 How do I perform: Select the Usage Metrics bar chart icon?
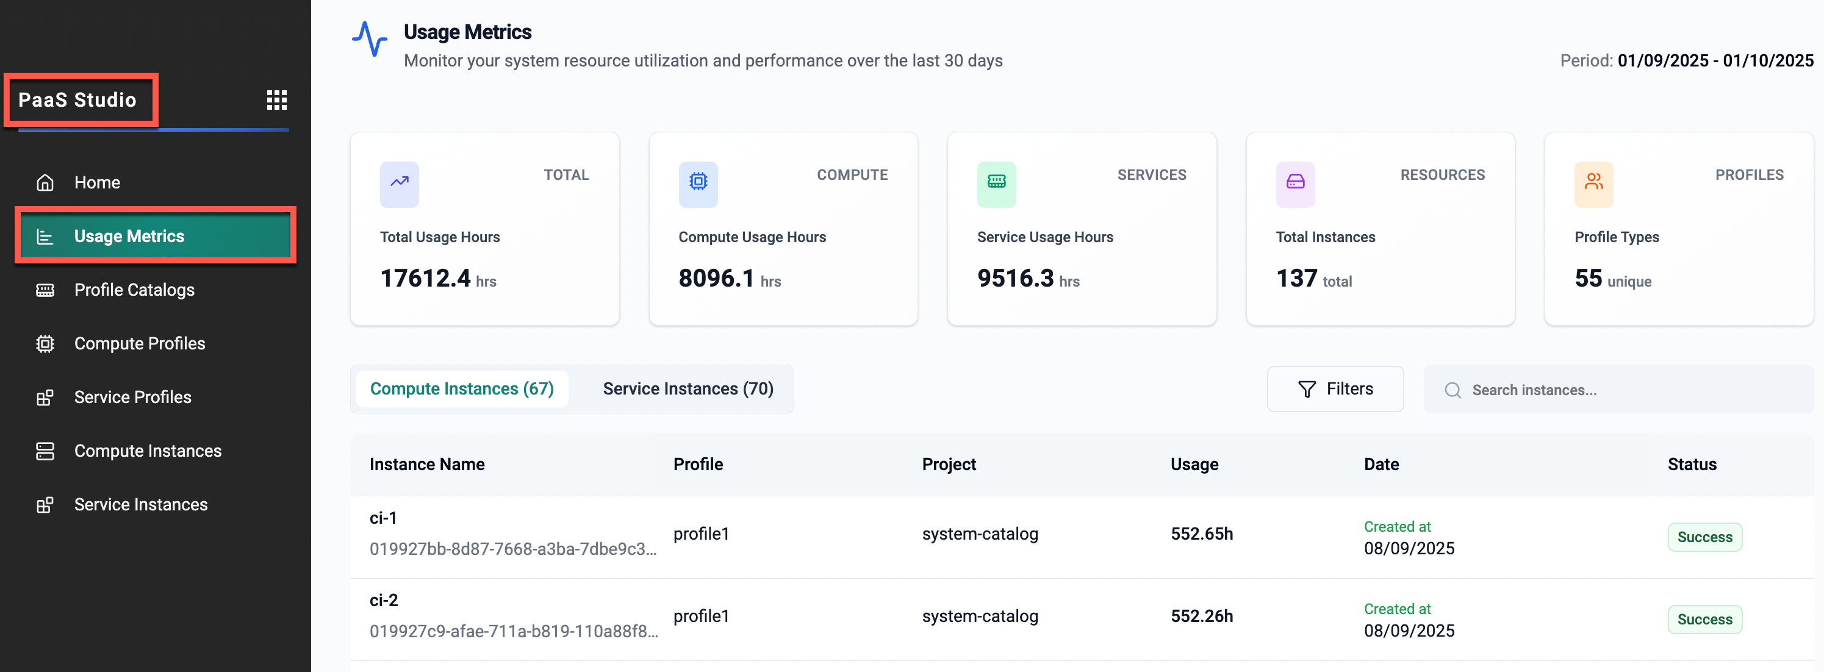(45, 236)
